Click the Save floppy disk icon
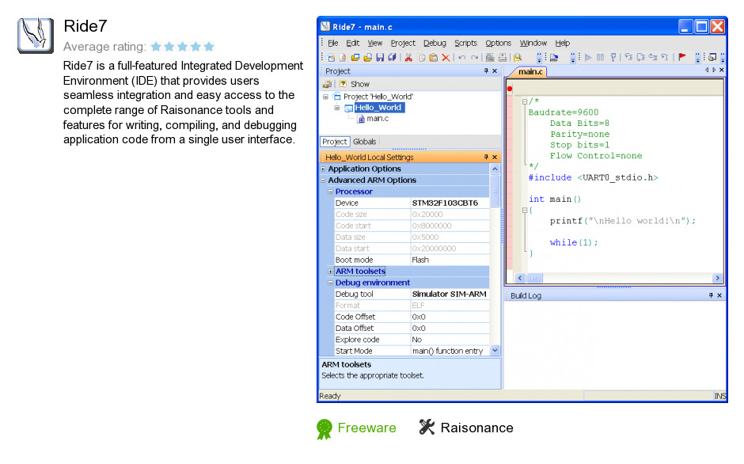 pyautogui.click(x=380, y=58)
